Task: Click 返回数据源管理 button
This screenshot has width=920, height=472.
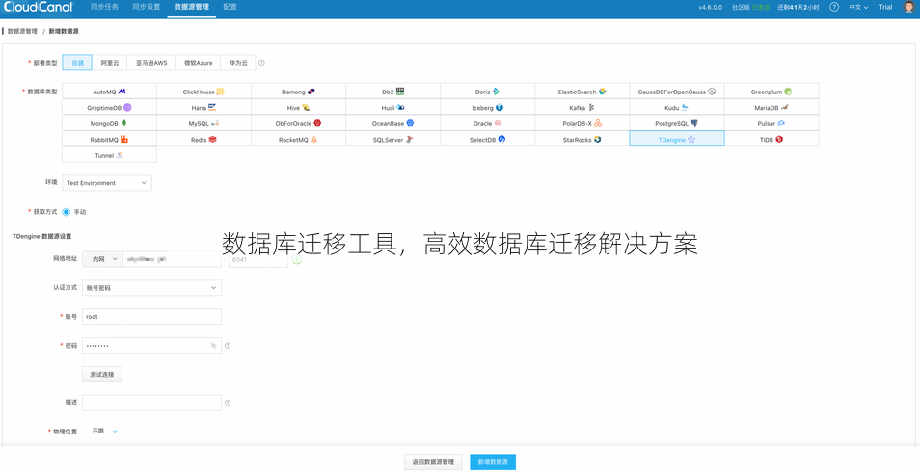Action: pyautogui.click(x=433, y=462)
